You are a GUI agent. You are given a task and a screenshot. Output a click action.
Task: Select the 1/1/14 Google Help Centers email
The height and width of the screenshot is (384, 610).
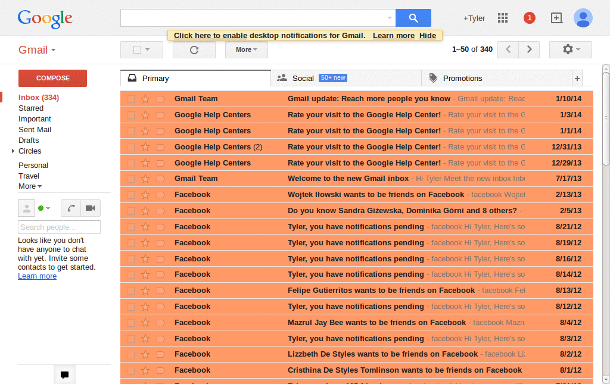(x=130, y=132)
